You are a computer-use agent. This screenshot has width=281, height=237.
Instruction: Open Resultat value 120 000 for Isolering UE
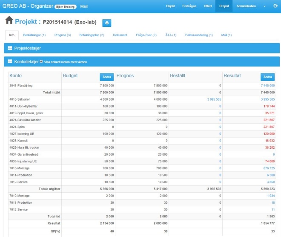pyautogui.click(x=269, y=134)
